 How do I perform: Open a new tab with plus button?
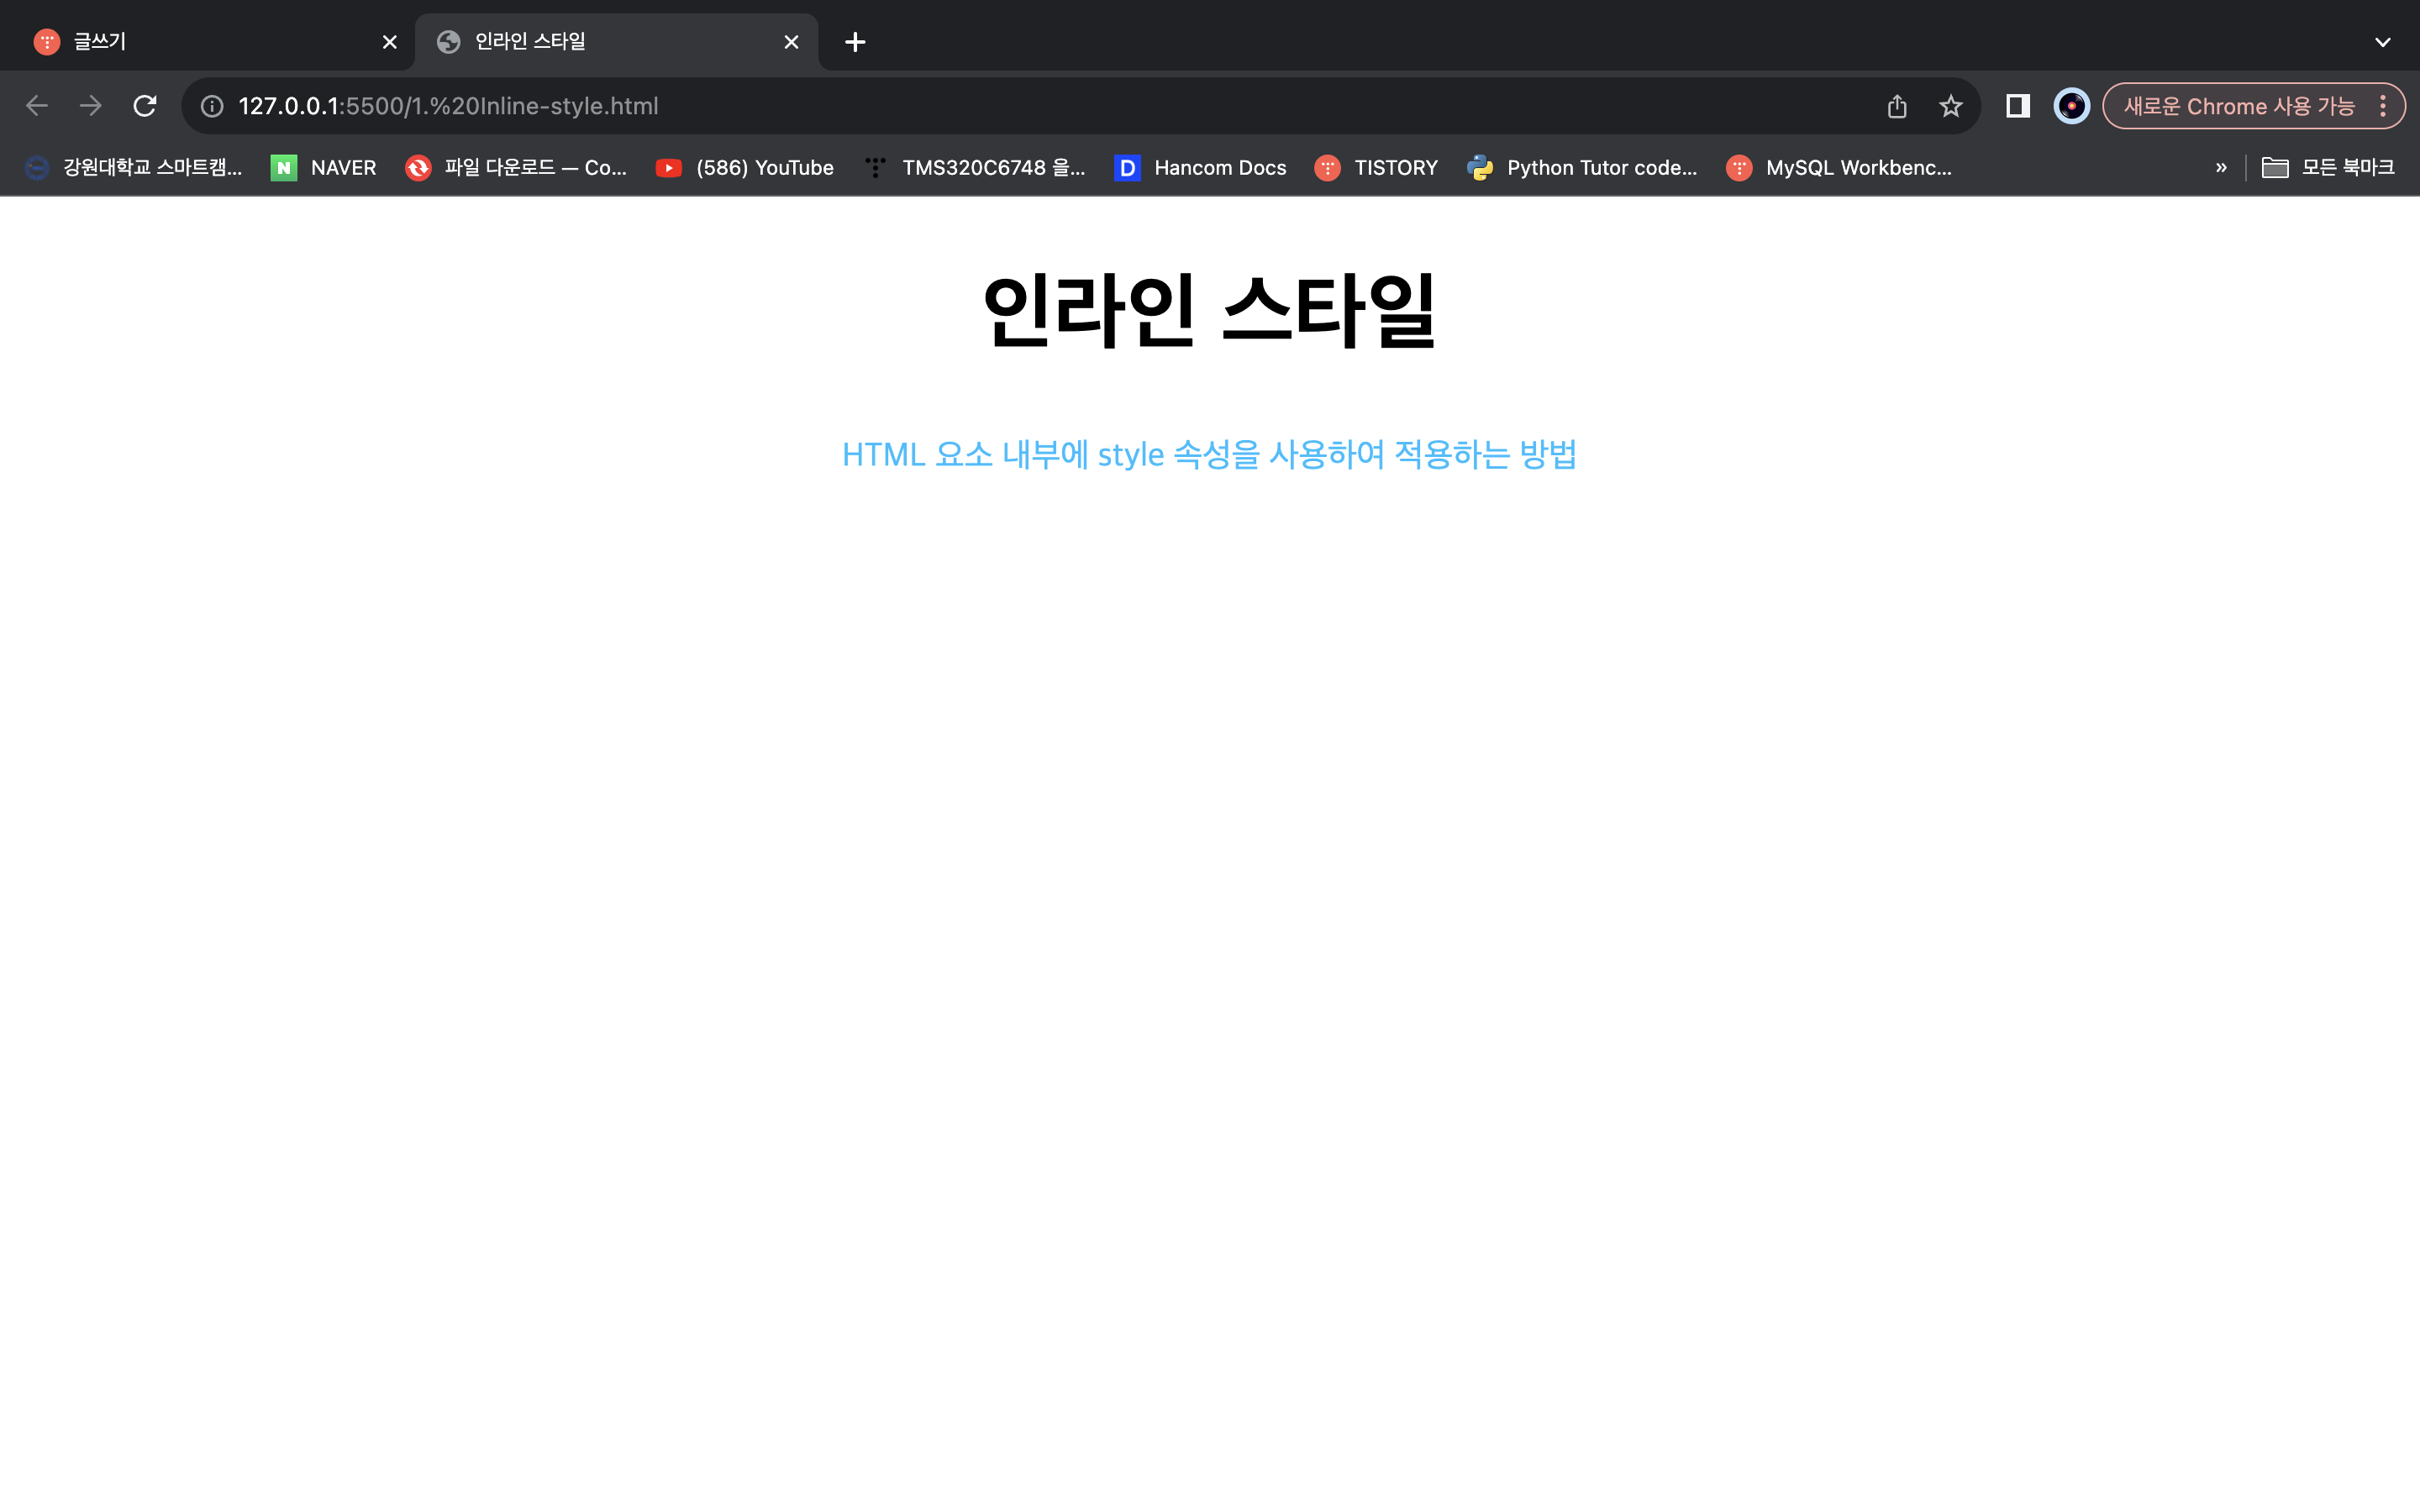pyautogui.click(x=855, y=42)
